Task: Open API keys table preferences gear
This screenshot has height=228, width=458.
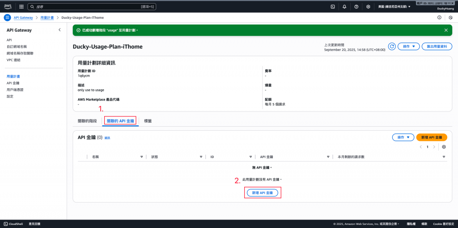Action: click(444, 147)
